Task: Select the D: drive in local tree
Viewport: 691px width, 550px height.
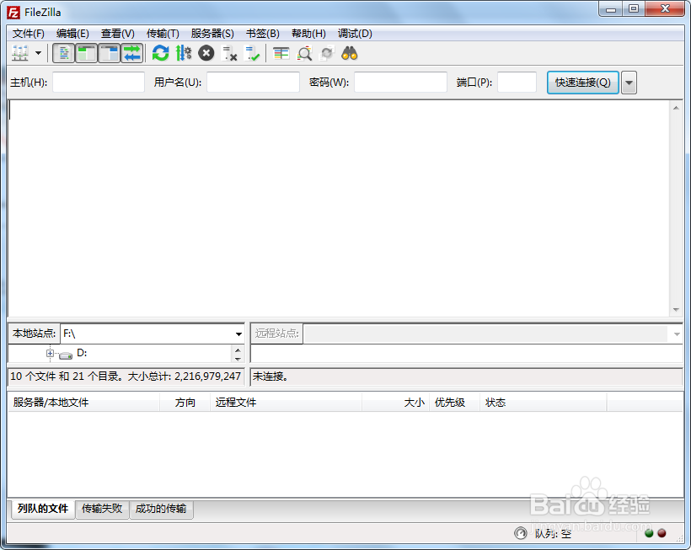Action: point(82,353)
